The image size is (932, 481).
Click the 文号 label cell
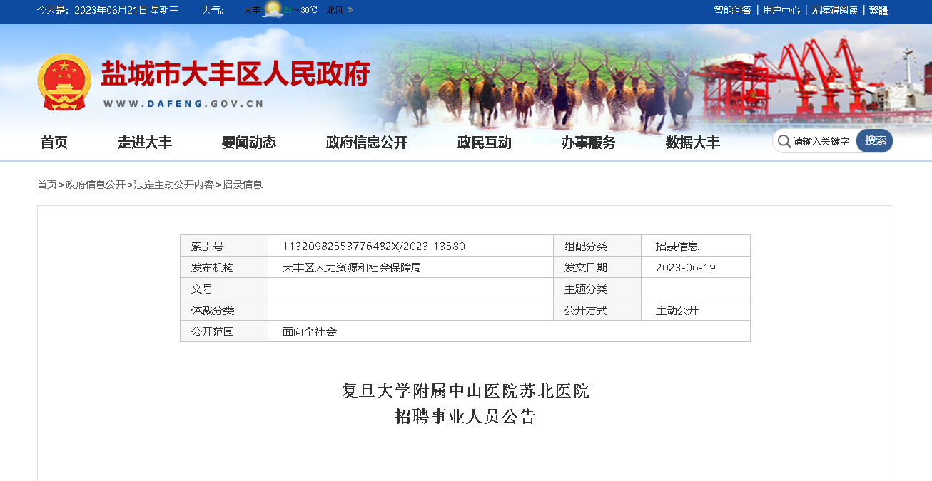point(224,289)
